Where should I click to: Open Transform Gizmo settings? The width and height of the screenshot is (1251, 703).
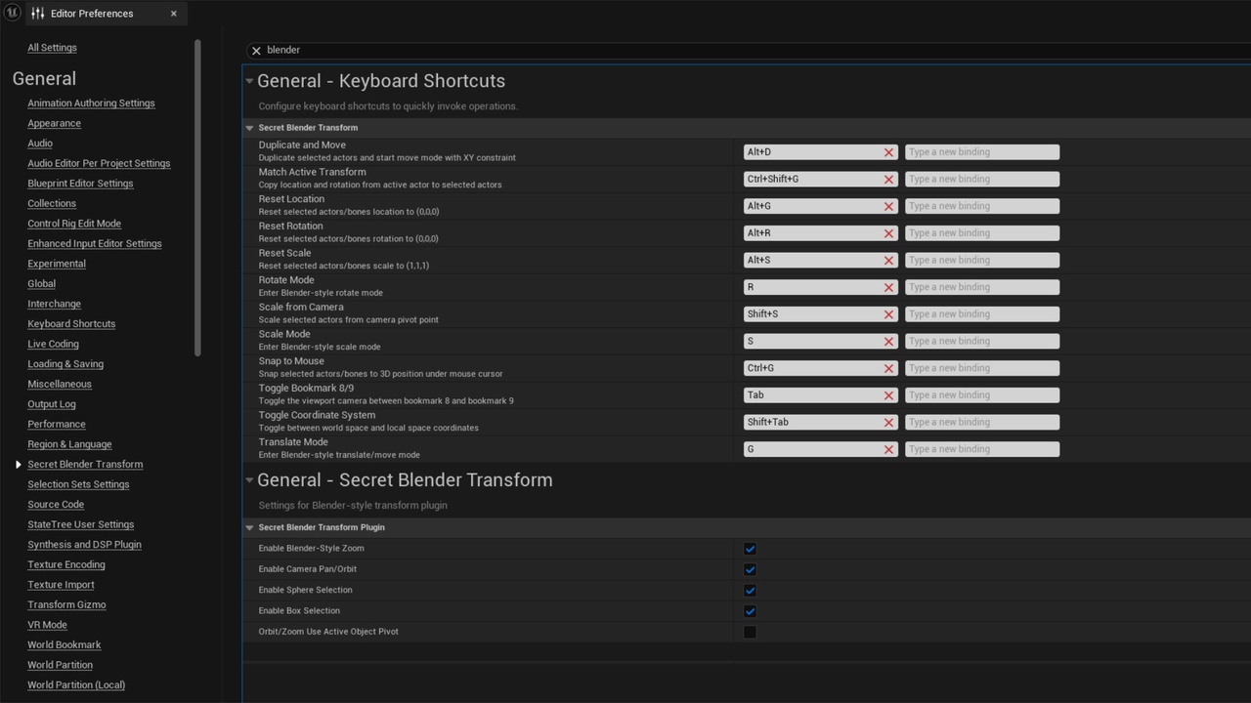pos(66,605)
